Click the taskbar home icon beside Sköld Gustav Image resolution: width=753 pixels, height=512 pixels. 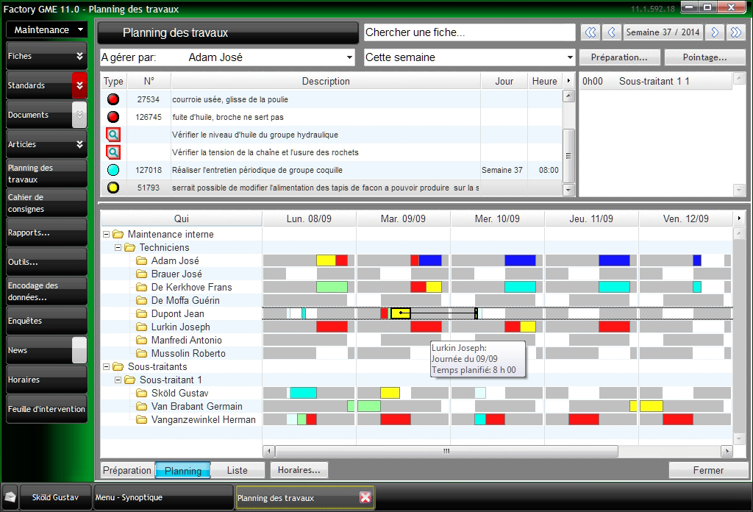pos(10,497)
